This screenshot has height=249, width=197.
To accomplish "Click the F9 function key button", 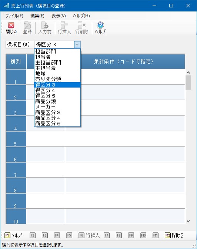I will (131, 235).
